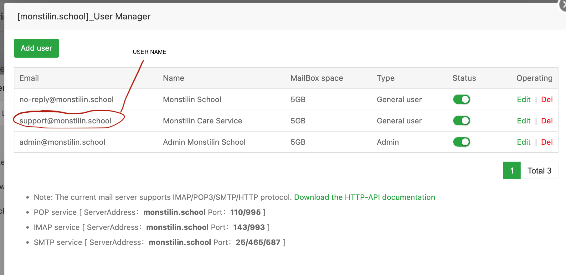The width and height of the screenshot is (566, 275).
Task: Edit the admin@monstilin.school user
Action: 523,142
